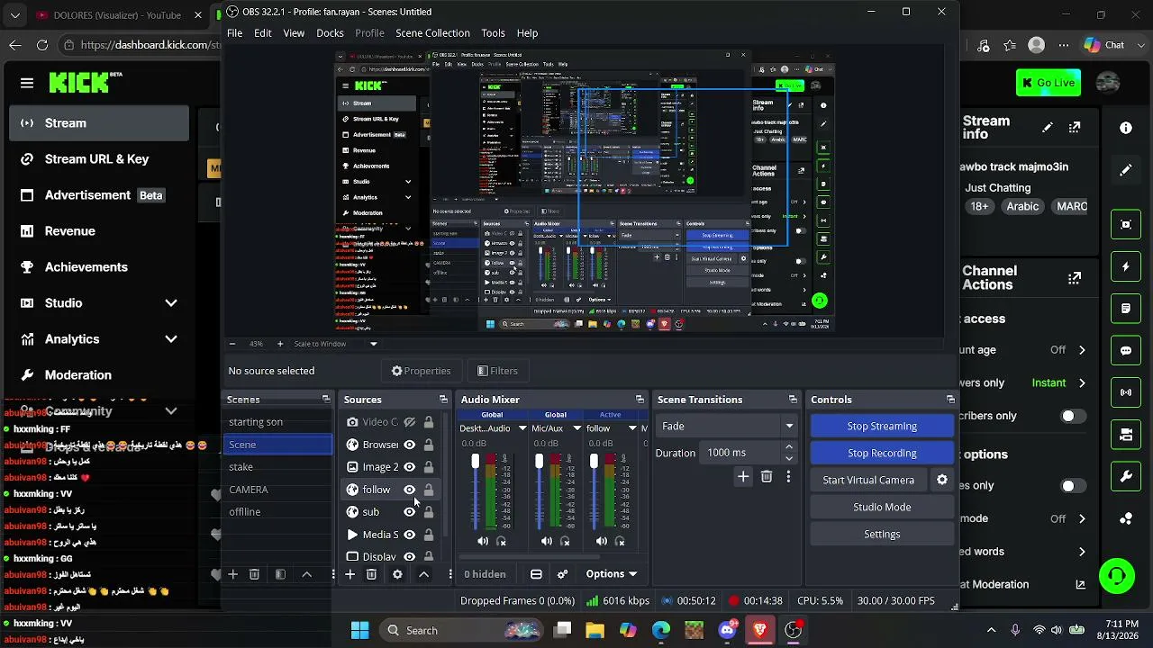Image resolution: width=1153 pixels, height=648 pixels.
Task: Undock the Audio Mixer panel
Action: click(640, 400)
